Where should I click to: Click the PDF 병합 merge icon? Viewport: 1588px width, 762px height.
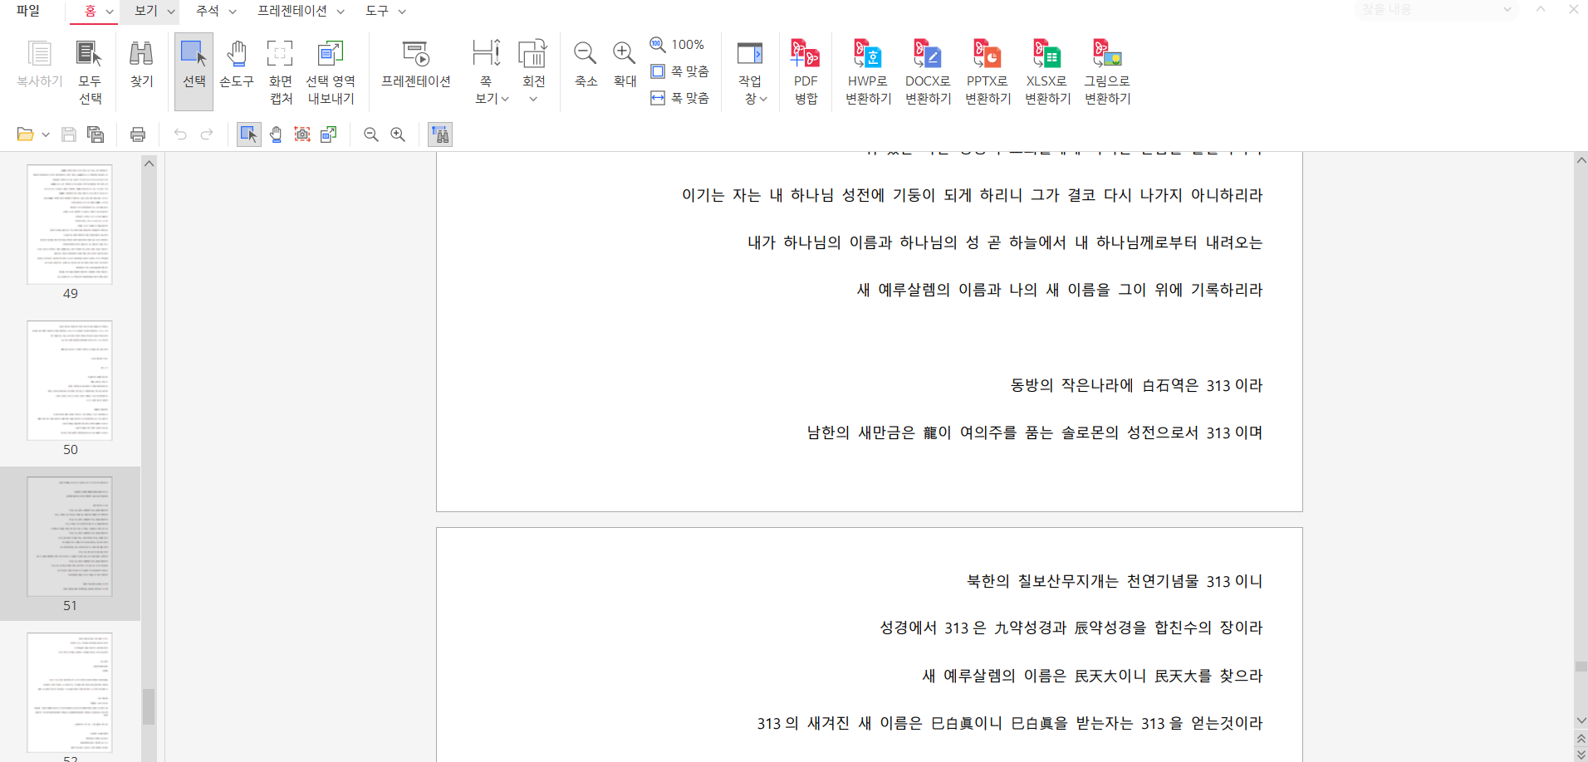point(805,71)
